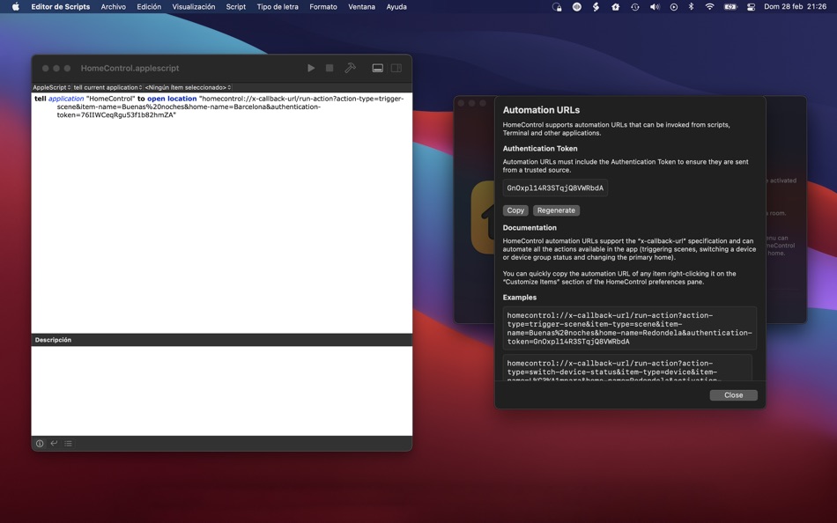Open the date and time Dom 28 feb

point(795,7)
